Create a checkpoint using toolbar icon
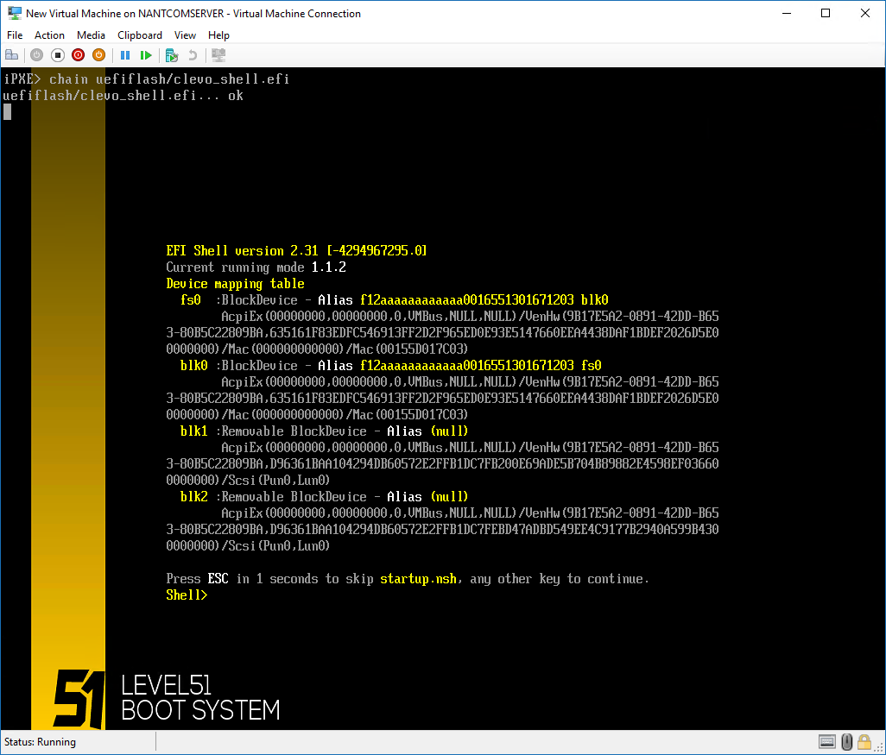This screenshot has height=755, width=886. click(172, 55)
